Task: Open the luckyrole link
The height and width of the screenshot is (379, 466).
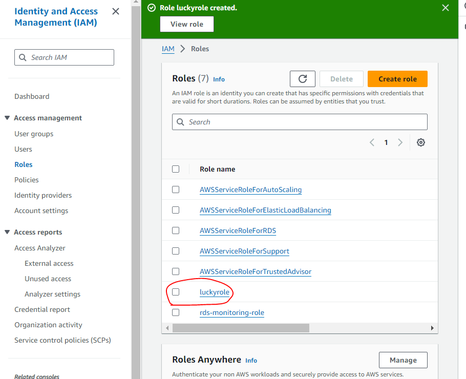Action: (215, 292)
